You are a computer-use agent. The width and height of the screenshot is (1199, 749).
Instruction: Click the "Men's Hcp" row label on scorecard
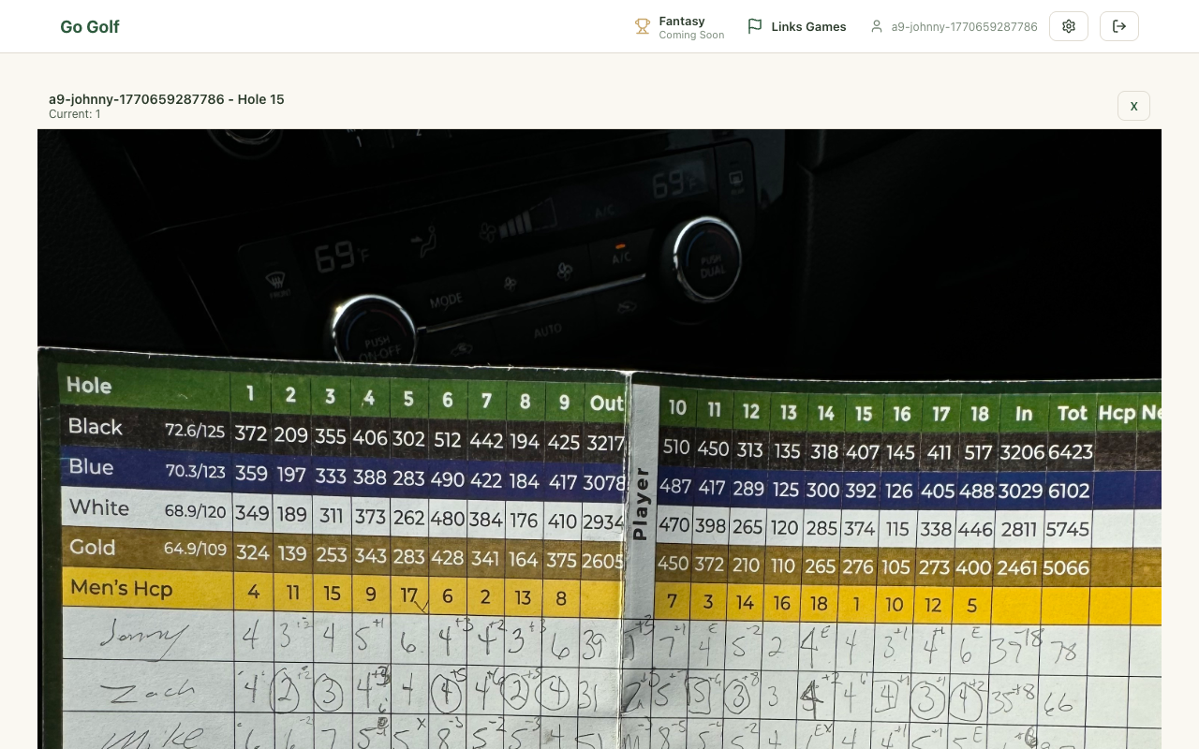click(x=122, y=589)
